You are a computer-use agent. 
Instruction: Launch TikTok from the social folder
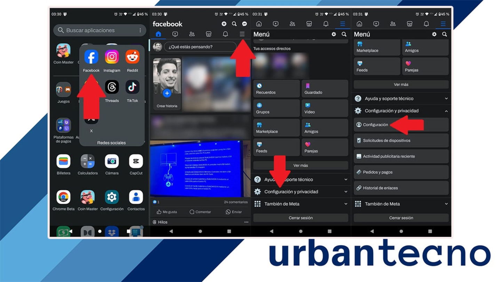pyautogui.click(x=132, y=87)
